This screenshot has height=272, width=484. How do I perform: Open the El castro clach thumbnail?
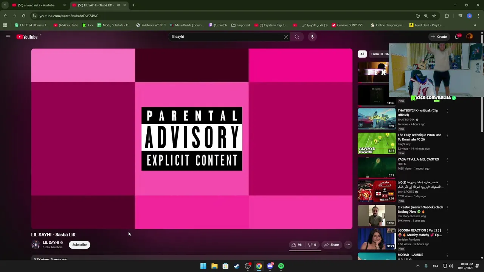pyautogui.click(x=377, y=215)
